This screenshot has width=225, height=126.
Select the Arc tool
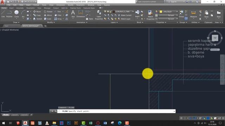pos(23,14)
